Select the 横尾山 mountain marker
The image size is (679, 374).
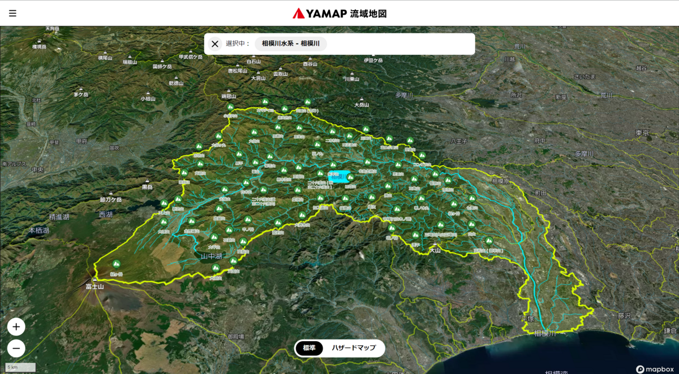[x=105, y=56]
